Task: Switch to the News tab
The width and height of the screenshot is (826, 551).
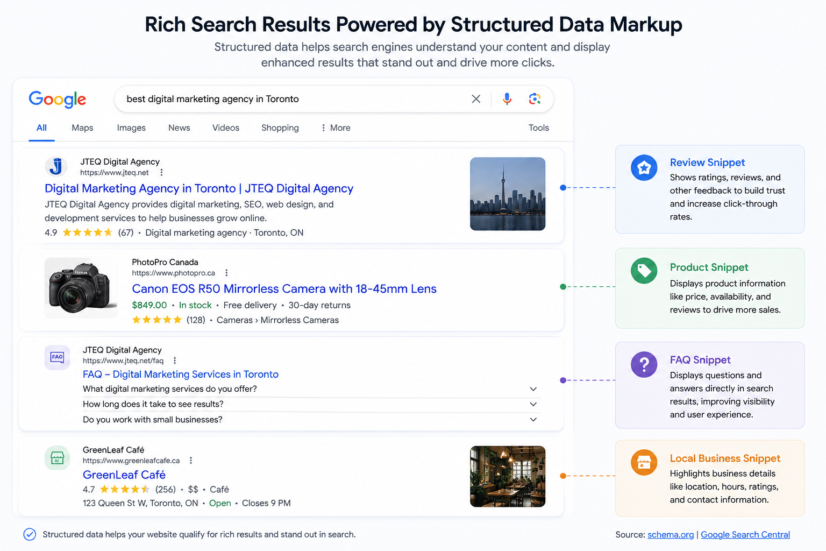Action: click(179, 128)
